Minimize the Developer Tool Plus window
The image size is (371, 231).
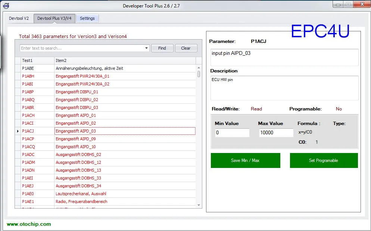coord(339,4)
